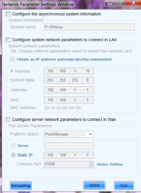Tick Configure system network parameters LAN checkbox
Viewport: 141px width, 193px height.
pyautogui.click(x=8, y=40)
